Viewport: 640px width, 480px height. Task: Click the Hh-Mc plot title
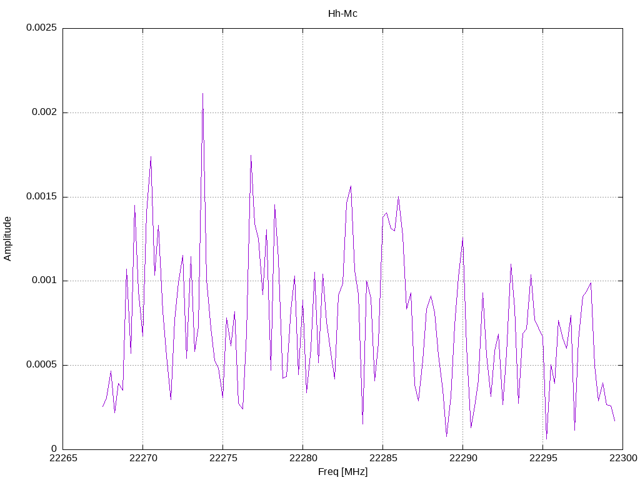342,14
